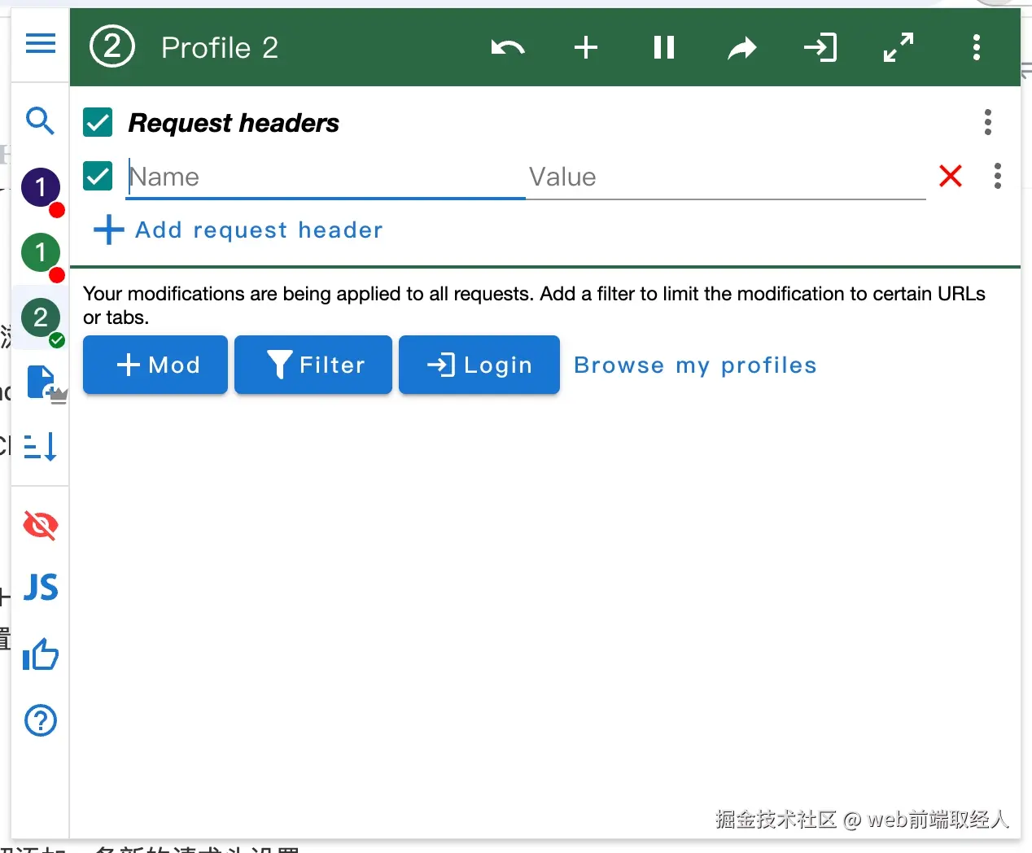Open the sort profiles icon
Image resolution: width=1032 pixels, height=853 pixels.
pyautogui.click(x=40, y=446)
